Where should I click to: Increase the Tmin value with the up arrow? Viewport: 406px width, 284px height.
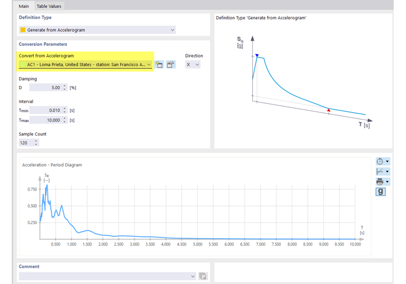coord(65,108)
